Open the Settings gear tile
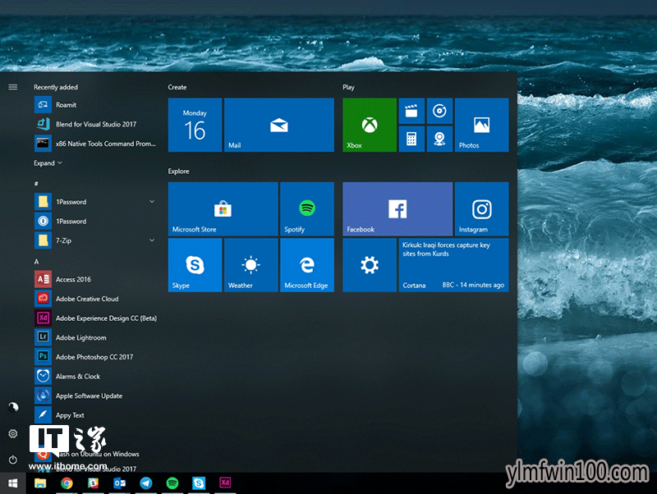 [x=370, y=265]
